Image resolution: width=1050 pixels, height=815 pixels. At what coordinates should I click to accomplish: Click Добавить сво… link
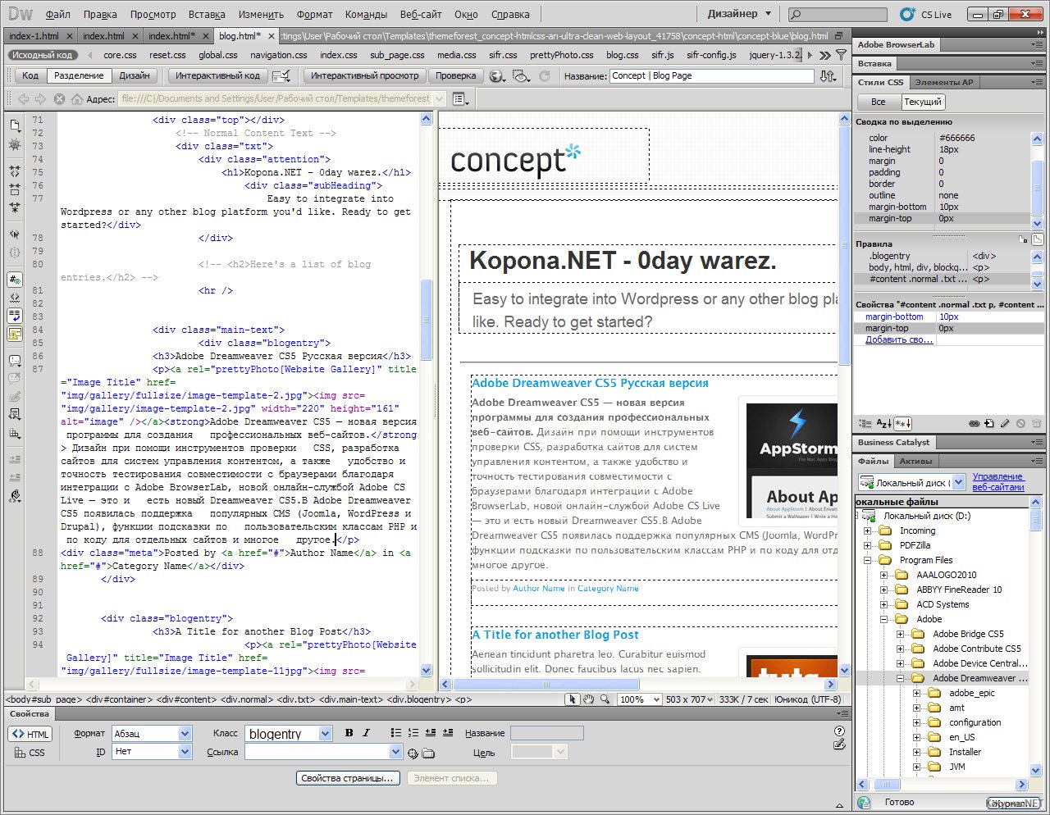pyautogui.click(x=899, y=339)
